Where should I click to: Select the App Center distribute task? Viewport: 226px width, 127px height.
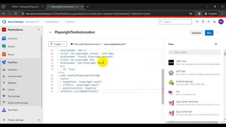195,103
